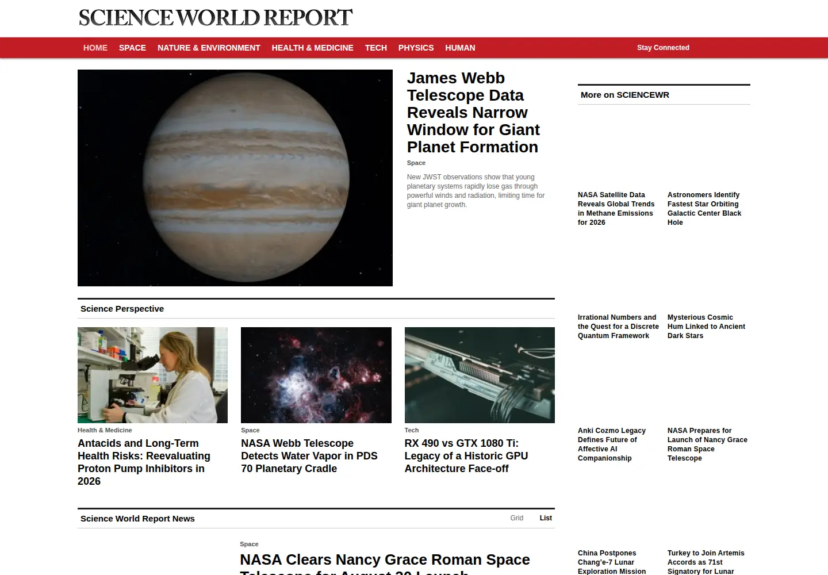
Task: Open the GPU hardware article thumbnail
Action: tap(480, 375)
